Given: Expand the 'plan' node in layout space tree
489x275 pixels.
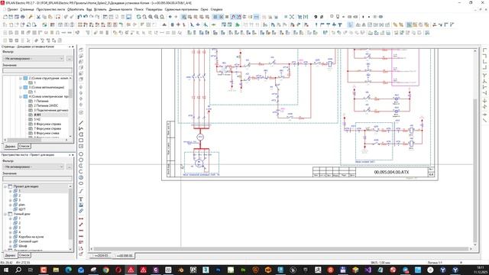Looking at the screenshot, I should pyautogui.click(x=10, y=205).
